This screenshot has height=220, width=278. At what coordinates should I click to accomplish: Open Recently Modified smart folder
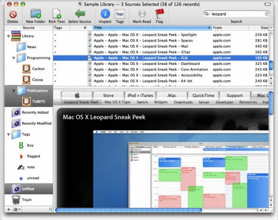tap(16, 123)
